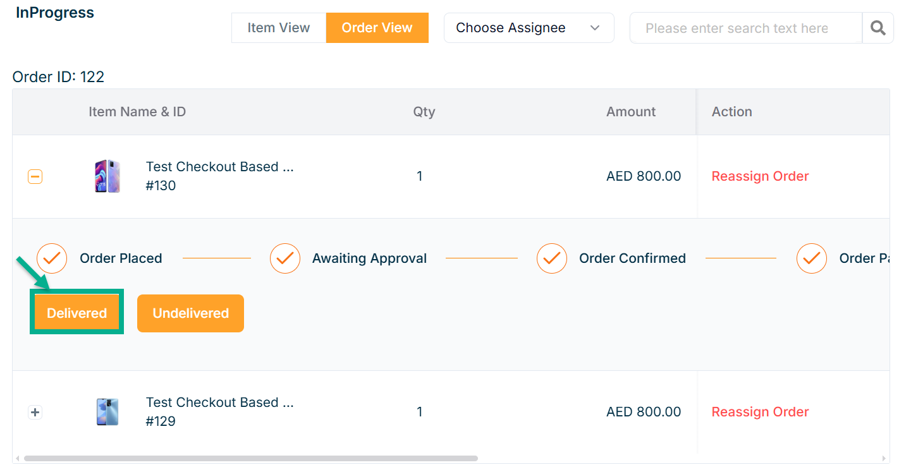
Task: Click product thumbnail for item #130
Action: point(107,176)
